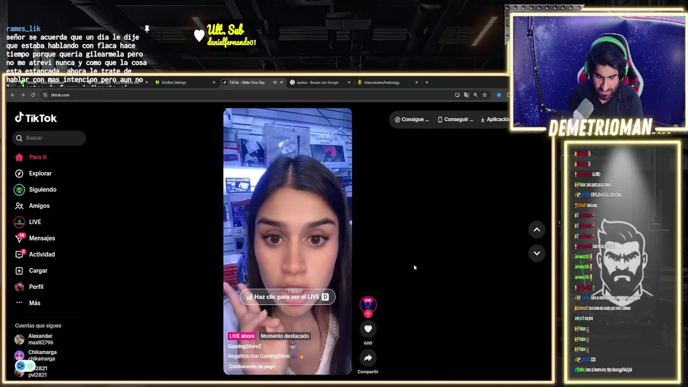
Task: Reload the TikTok page
Action: 33,95
